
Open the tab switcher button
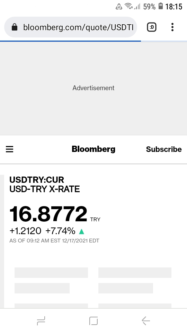point(152,27)
